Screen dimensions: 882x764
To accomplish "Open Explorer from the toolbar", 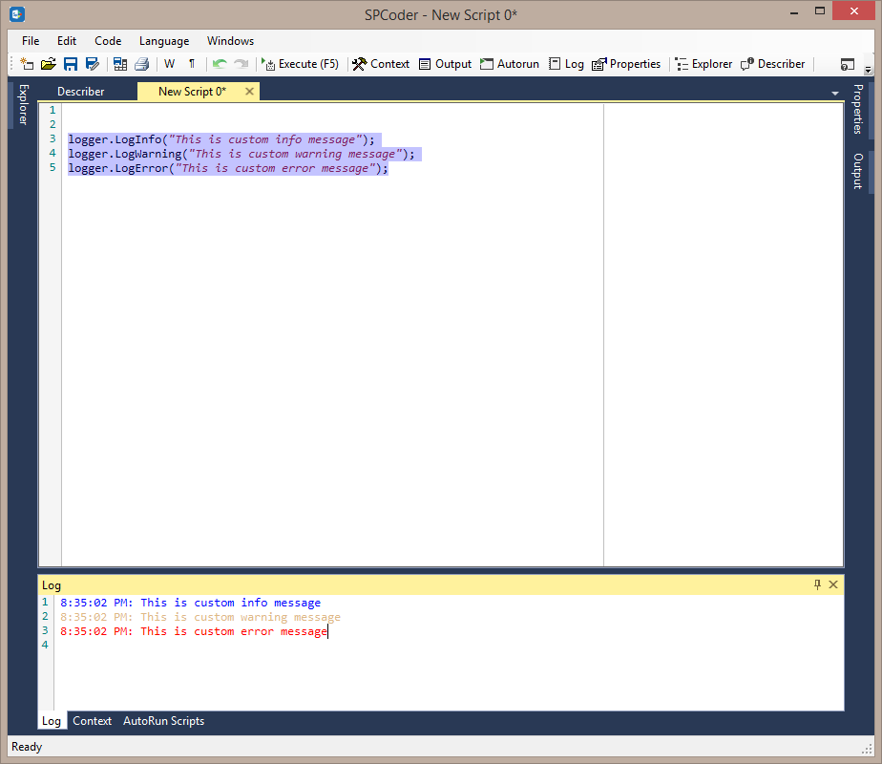I will [703, 64].
